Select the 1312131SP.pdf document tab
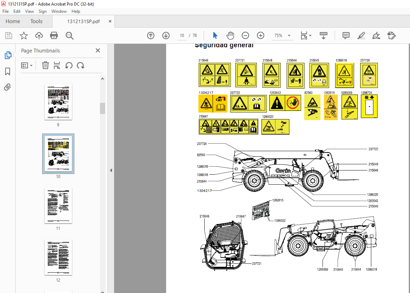Image resolution: width=410 pixels, height=293 pixels. click(83, 21)
